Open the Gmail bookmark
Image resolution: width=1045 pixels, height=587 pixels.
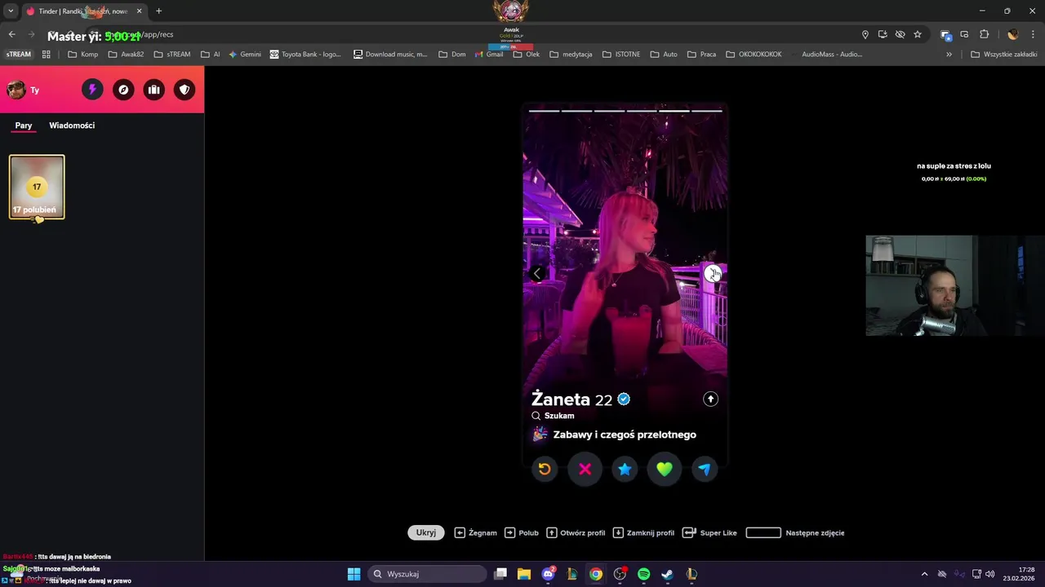tap(489, 55)
